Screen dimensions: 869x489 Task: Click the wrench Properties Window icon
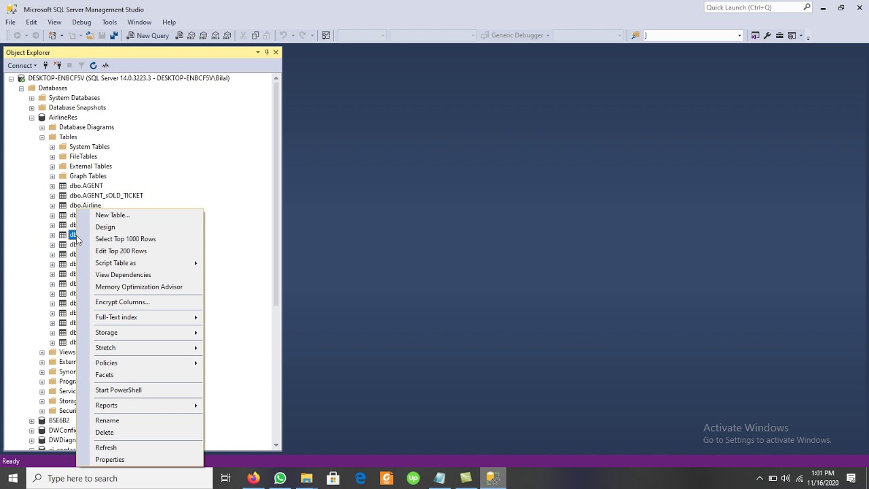click(x=767, y=35)
